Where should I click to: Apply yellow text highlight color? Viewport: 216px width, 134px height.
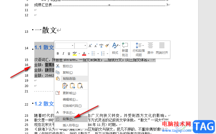(75, 53)
